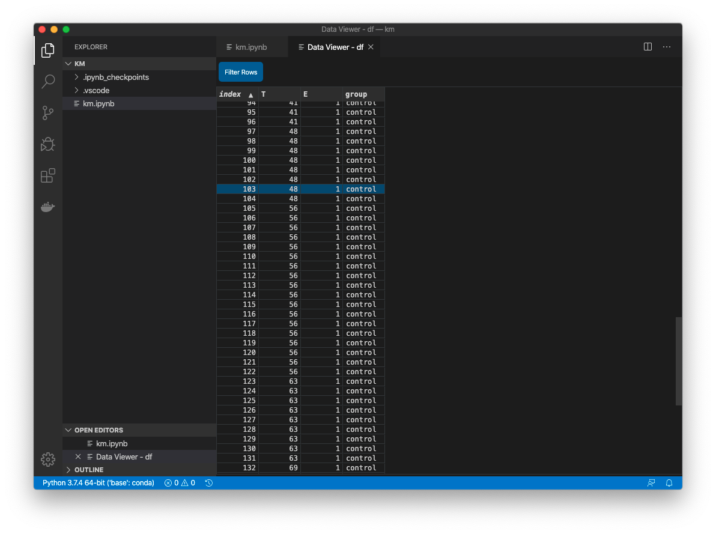Image resolution: width=716 pixels, height=534 pixels.
Task: Collapse the KM folder section
Action: (x=68, y=64)
